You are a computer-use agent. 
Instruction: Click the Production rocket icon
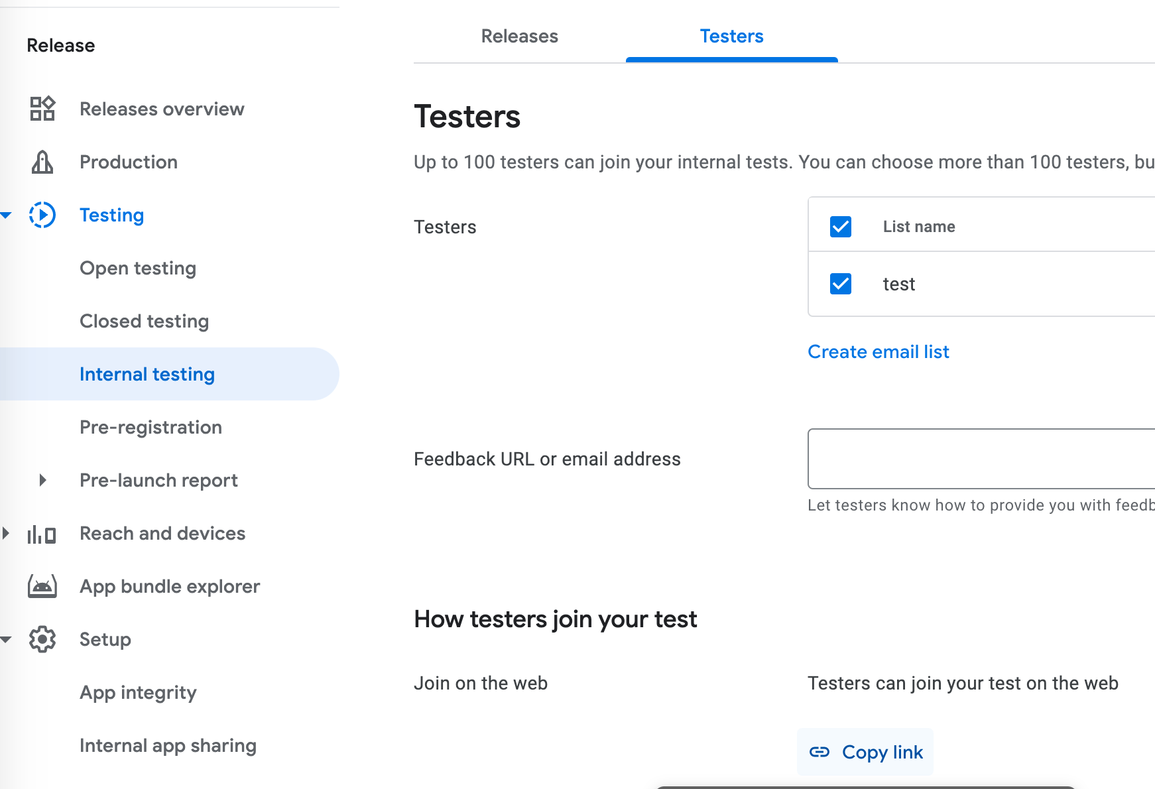pos(42,162)
